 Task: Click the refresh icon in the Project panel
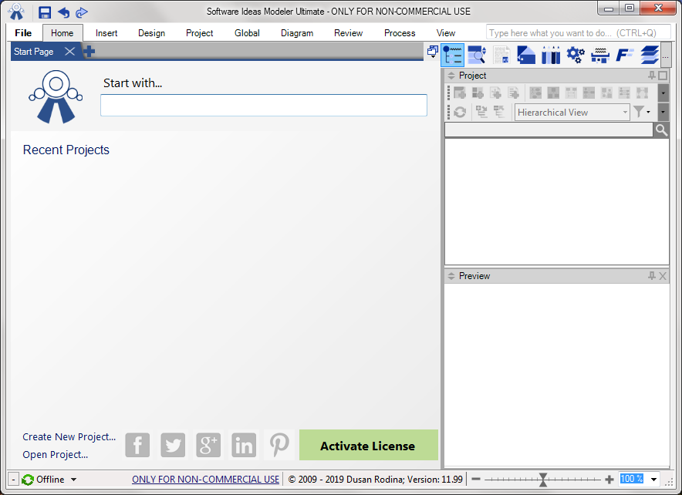[x=460, y=112]
